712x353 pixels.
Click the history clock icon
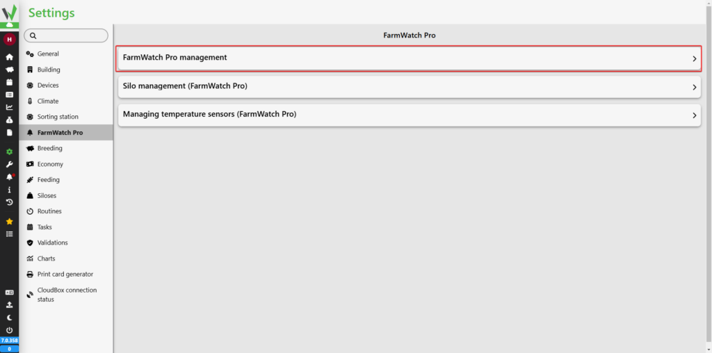(x=9, y=202)
